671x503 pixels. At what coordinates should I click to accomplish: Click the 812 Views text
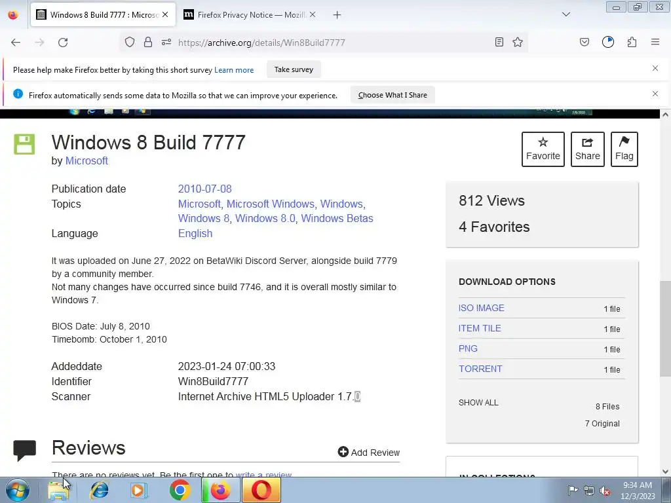[491, 200]
